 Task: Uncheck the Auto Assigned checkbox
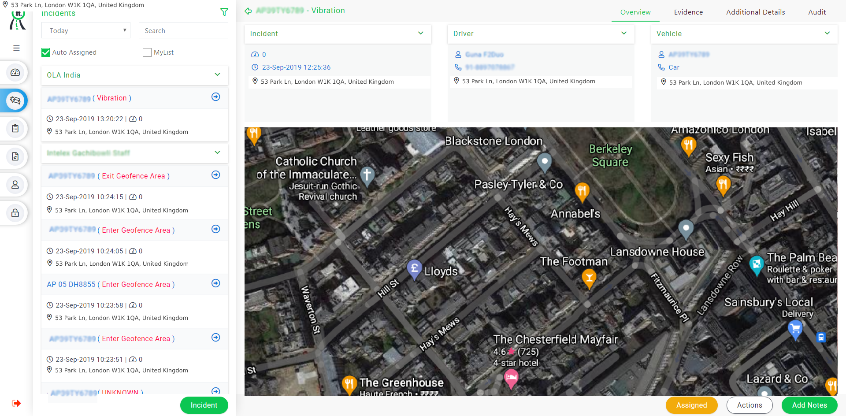pos(45,52)
